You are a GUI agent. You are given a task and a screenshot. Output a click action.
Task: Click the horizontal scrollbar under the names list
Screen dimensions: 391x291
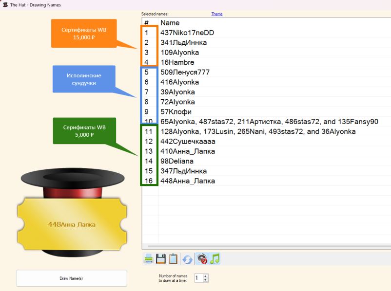coord(266,247)
